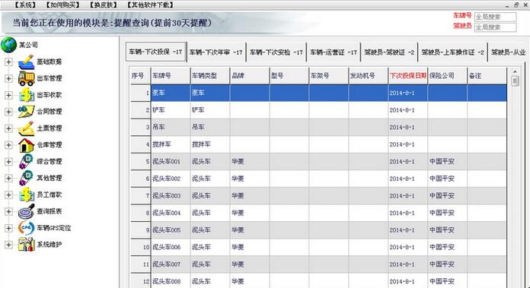Sort by 下次投保日期 column header

click(x=407, y=75)
